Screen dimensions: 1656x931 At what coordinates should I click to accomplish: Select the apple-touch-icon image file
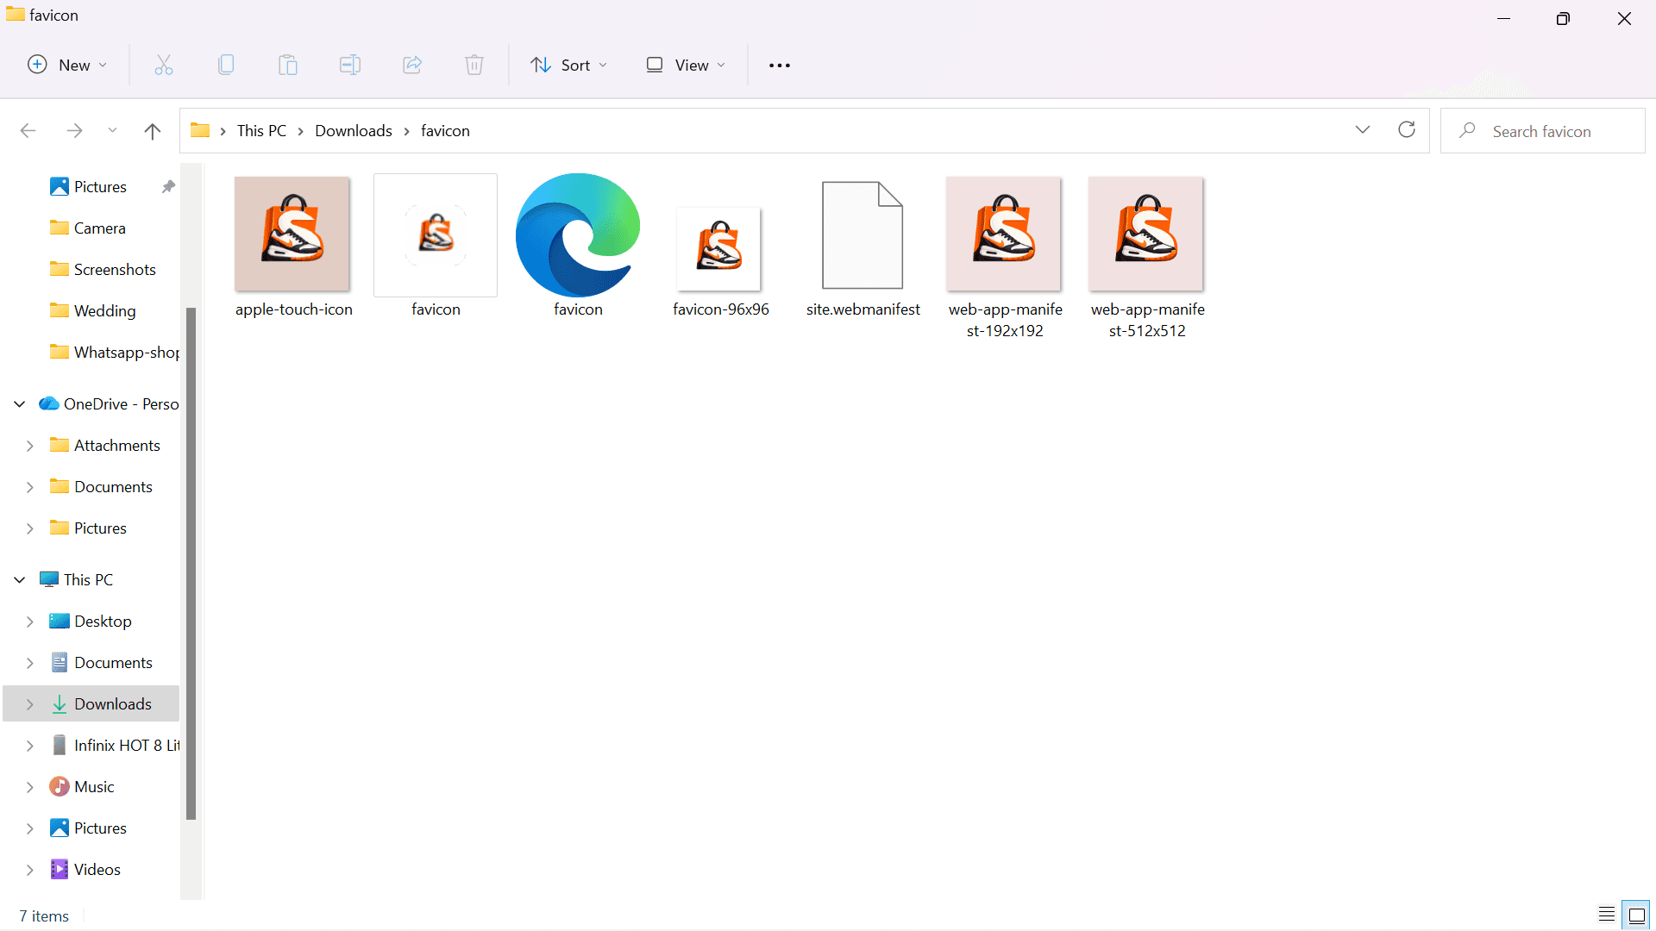tap(293, 247)
